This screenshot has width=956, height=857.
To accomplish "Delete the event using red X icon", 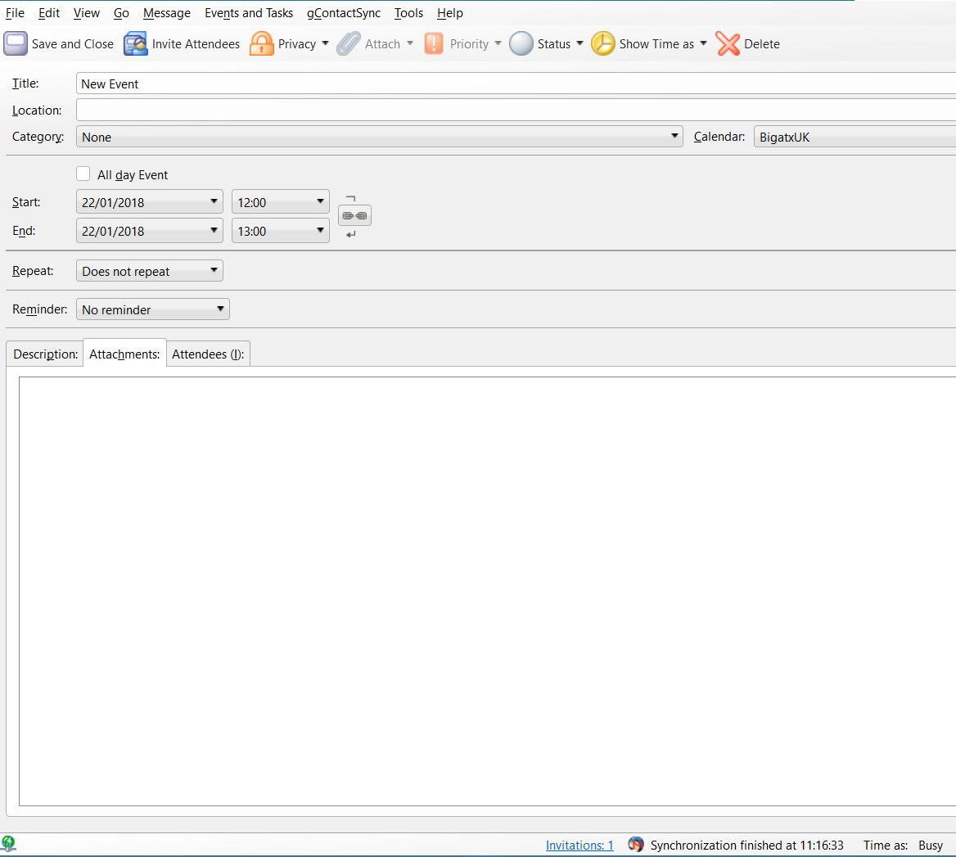I will (x=728, y=44).
